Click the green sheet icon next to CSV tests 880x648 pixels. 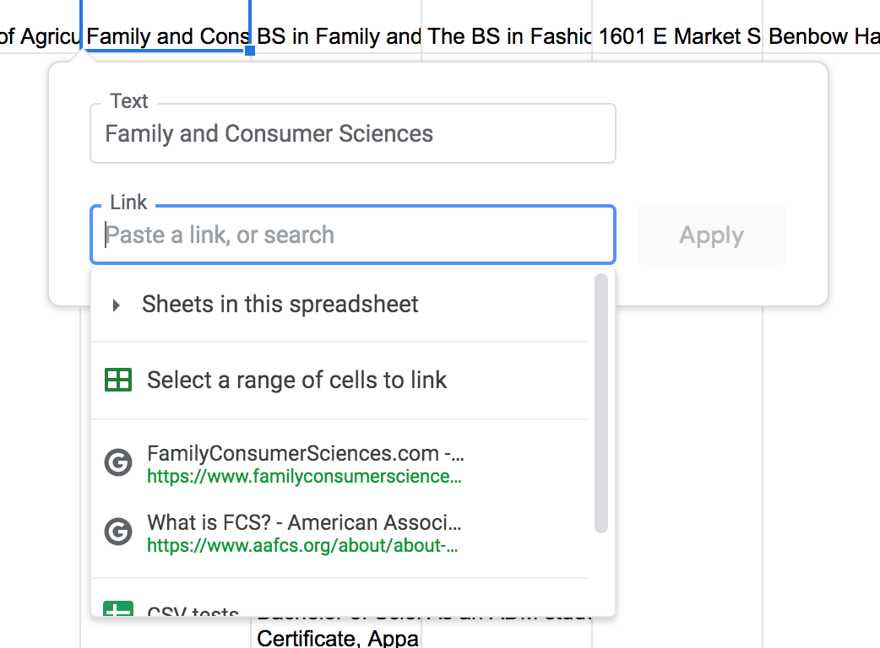coord(118,609)
